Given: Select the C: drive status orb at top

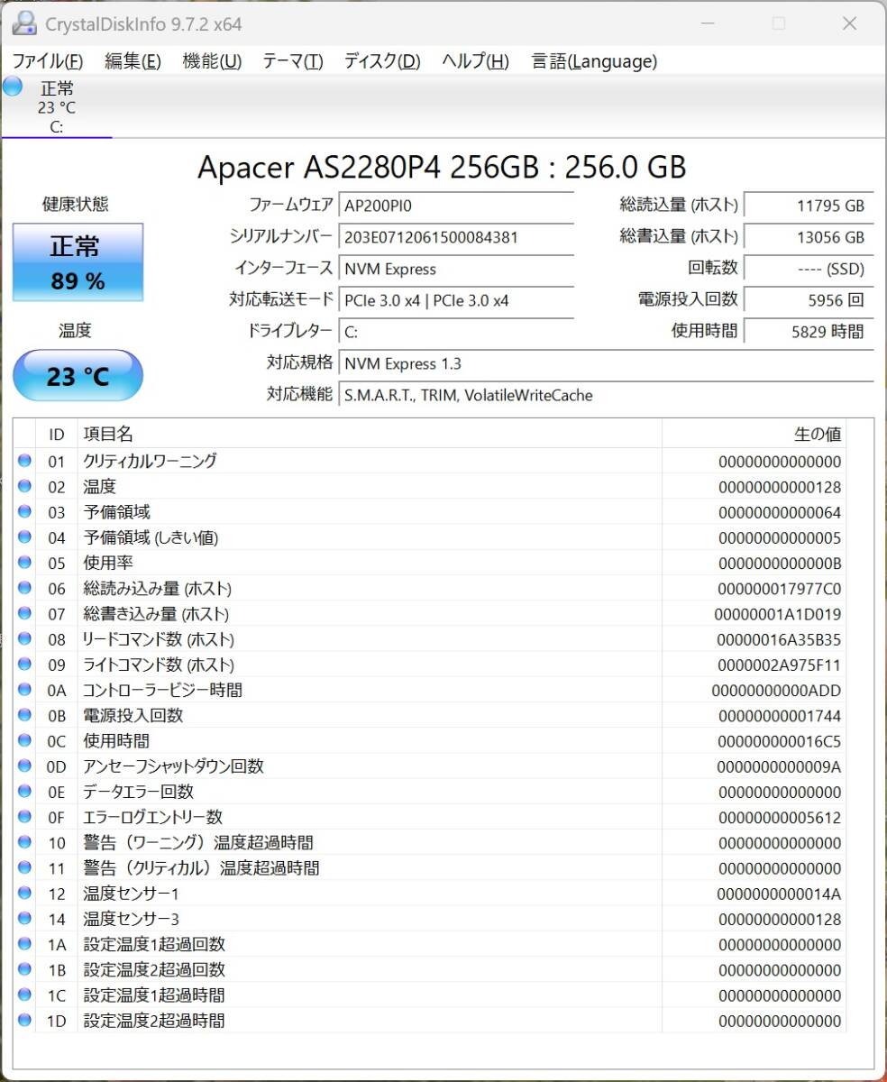Looking at the screenshot, I should click(x=13, y=87).
